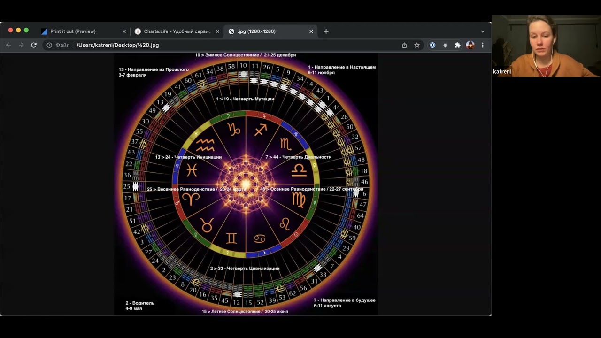The height and width of the screenshot is (338, 601).
Task: Open a new tab with plus button
Action: point(326,31)
